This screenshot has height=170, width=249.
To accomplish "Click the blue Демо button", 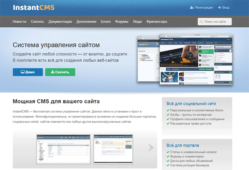I will coord(28,72).
